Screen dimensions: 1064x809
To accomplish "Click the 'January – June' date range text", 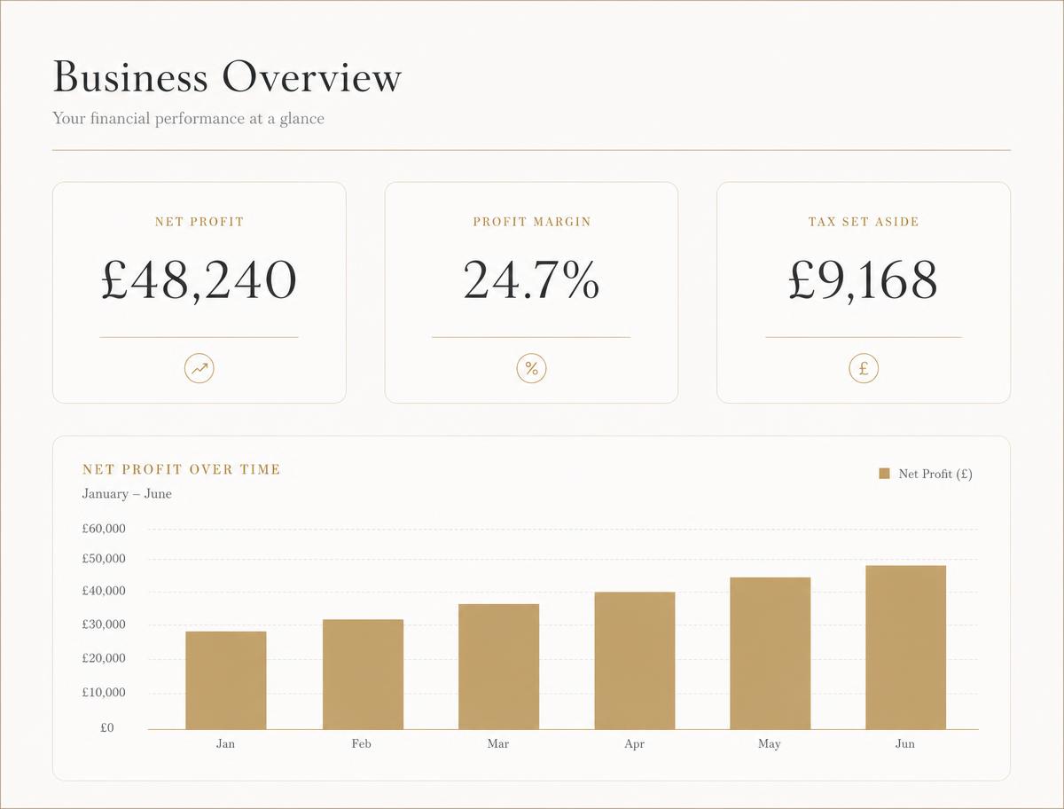I will [x=127, y=494].
